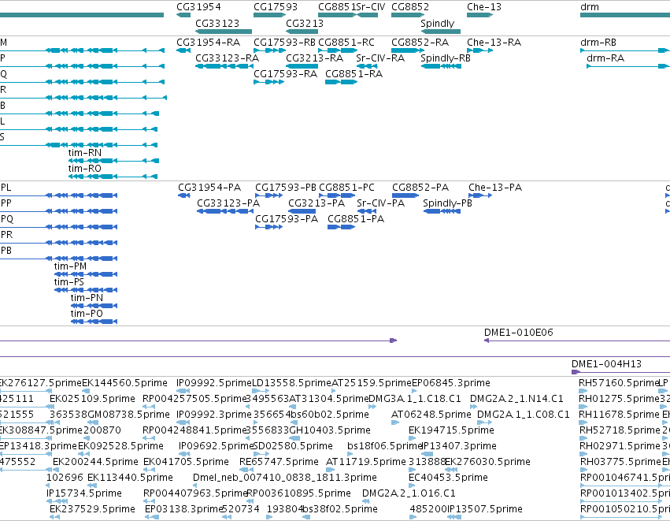This screenshot has width=670, height=521.
Task: Click the tim-PN protein feature
Action: (x=94, y=306)
